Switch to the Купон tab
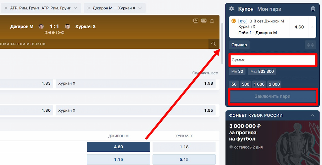 tap(246, 9)
